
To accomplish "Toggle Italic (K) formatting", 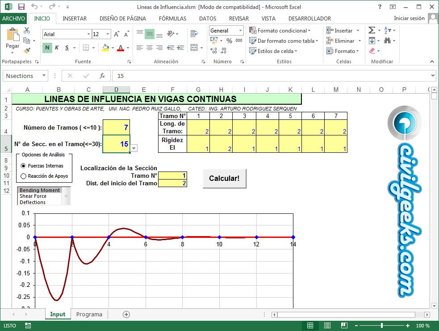I will pyautogui.click(x=57, y=48).
